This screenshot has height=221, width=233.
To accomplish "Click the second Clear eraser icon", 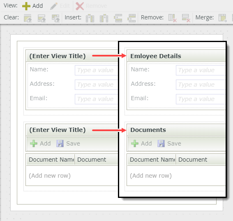I will 42,18.
